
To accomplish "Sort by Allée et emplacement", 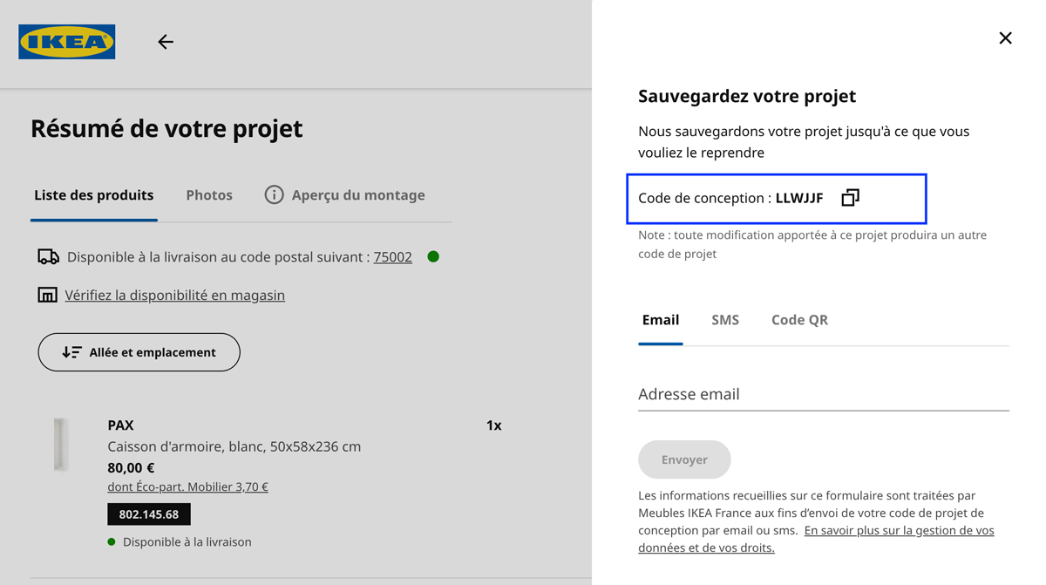I will [x=139, y=352].
